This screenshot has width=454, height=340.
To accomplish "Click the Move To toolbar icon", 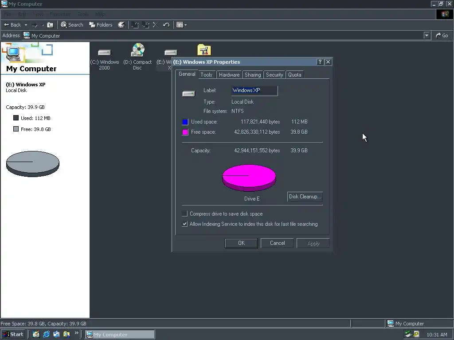I will (x=135, y=25).
